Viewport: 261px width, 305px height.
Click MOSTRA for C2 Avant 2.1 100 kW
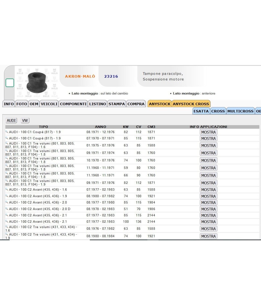pyautogui.click(x=209, y=222)
